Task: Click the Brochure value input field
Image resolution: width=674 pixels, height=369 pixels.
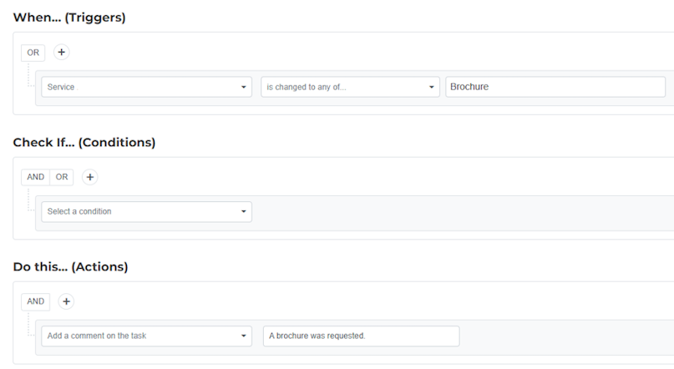Action: 555,87
